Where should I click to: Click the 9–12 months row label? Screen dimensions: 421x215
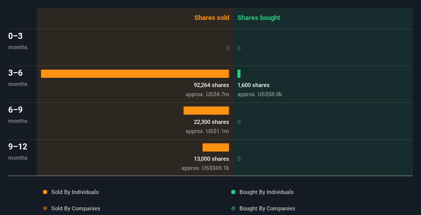pyautogui.click(x=18, y=152)
